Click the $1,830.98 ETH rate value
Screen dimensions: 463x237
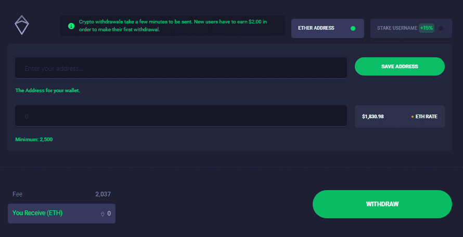(x=373, y=117)
